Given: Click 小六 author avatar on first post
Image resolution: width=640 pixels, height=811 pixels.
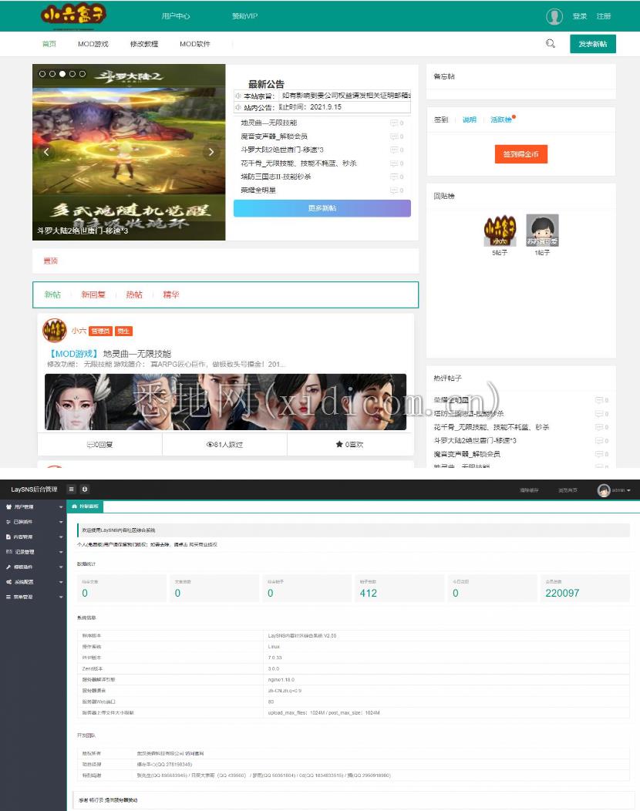Looking at the screenshot, I should coord(54,331).
